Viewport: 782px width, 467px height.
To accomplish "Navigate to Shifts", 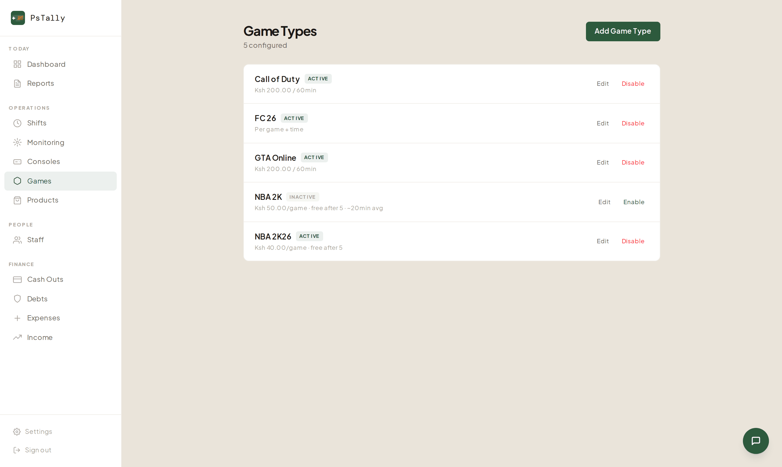I will pos(61,123).
